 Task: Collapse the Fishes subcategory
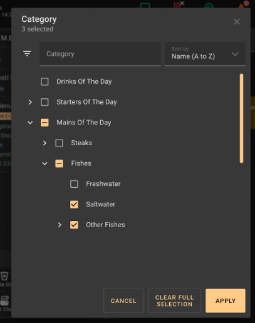click(x=44, y=163)
